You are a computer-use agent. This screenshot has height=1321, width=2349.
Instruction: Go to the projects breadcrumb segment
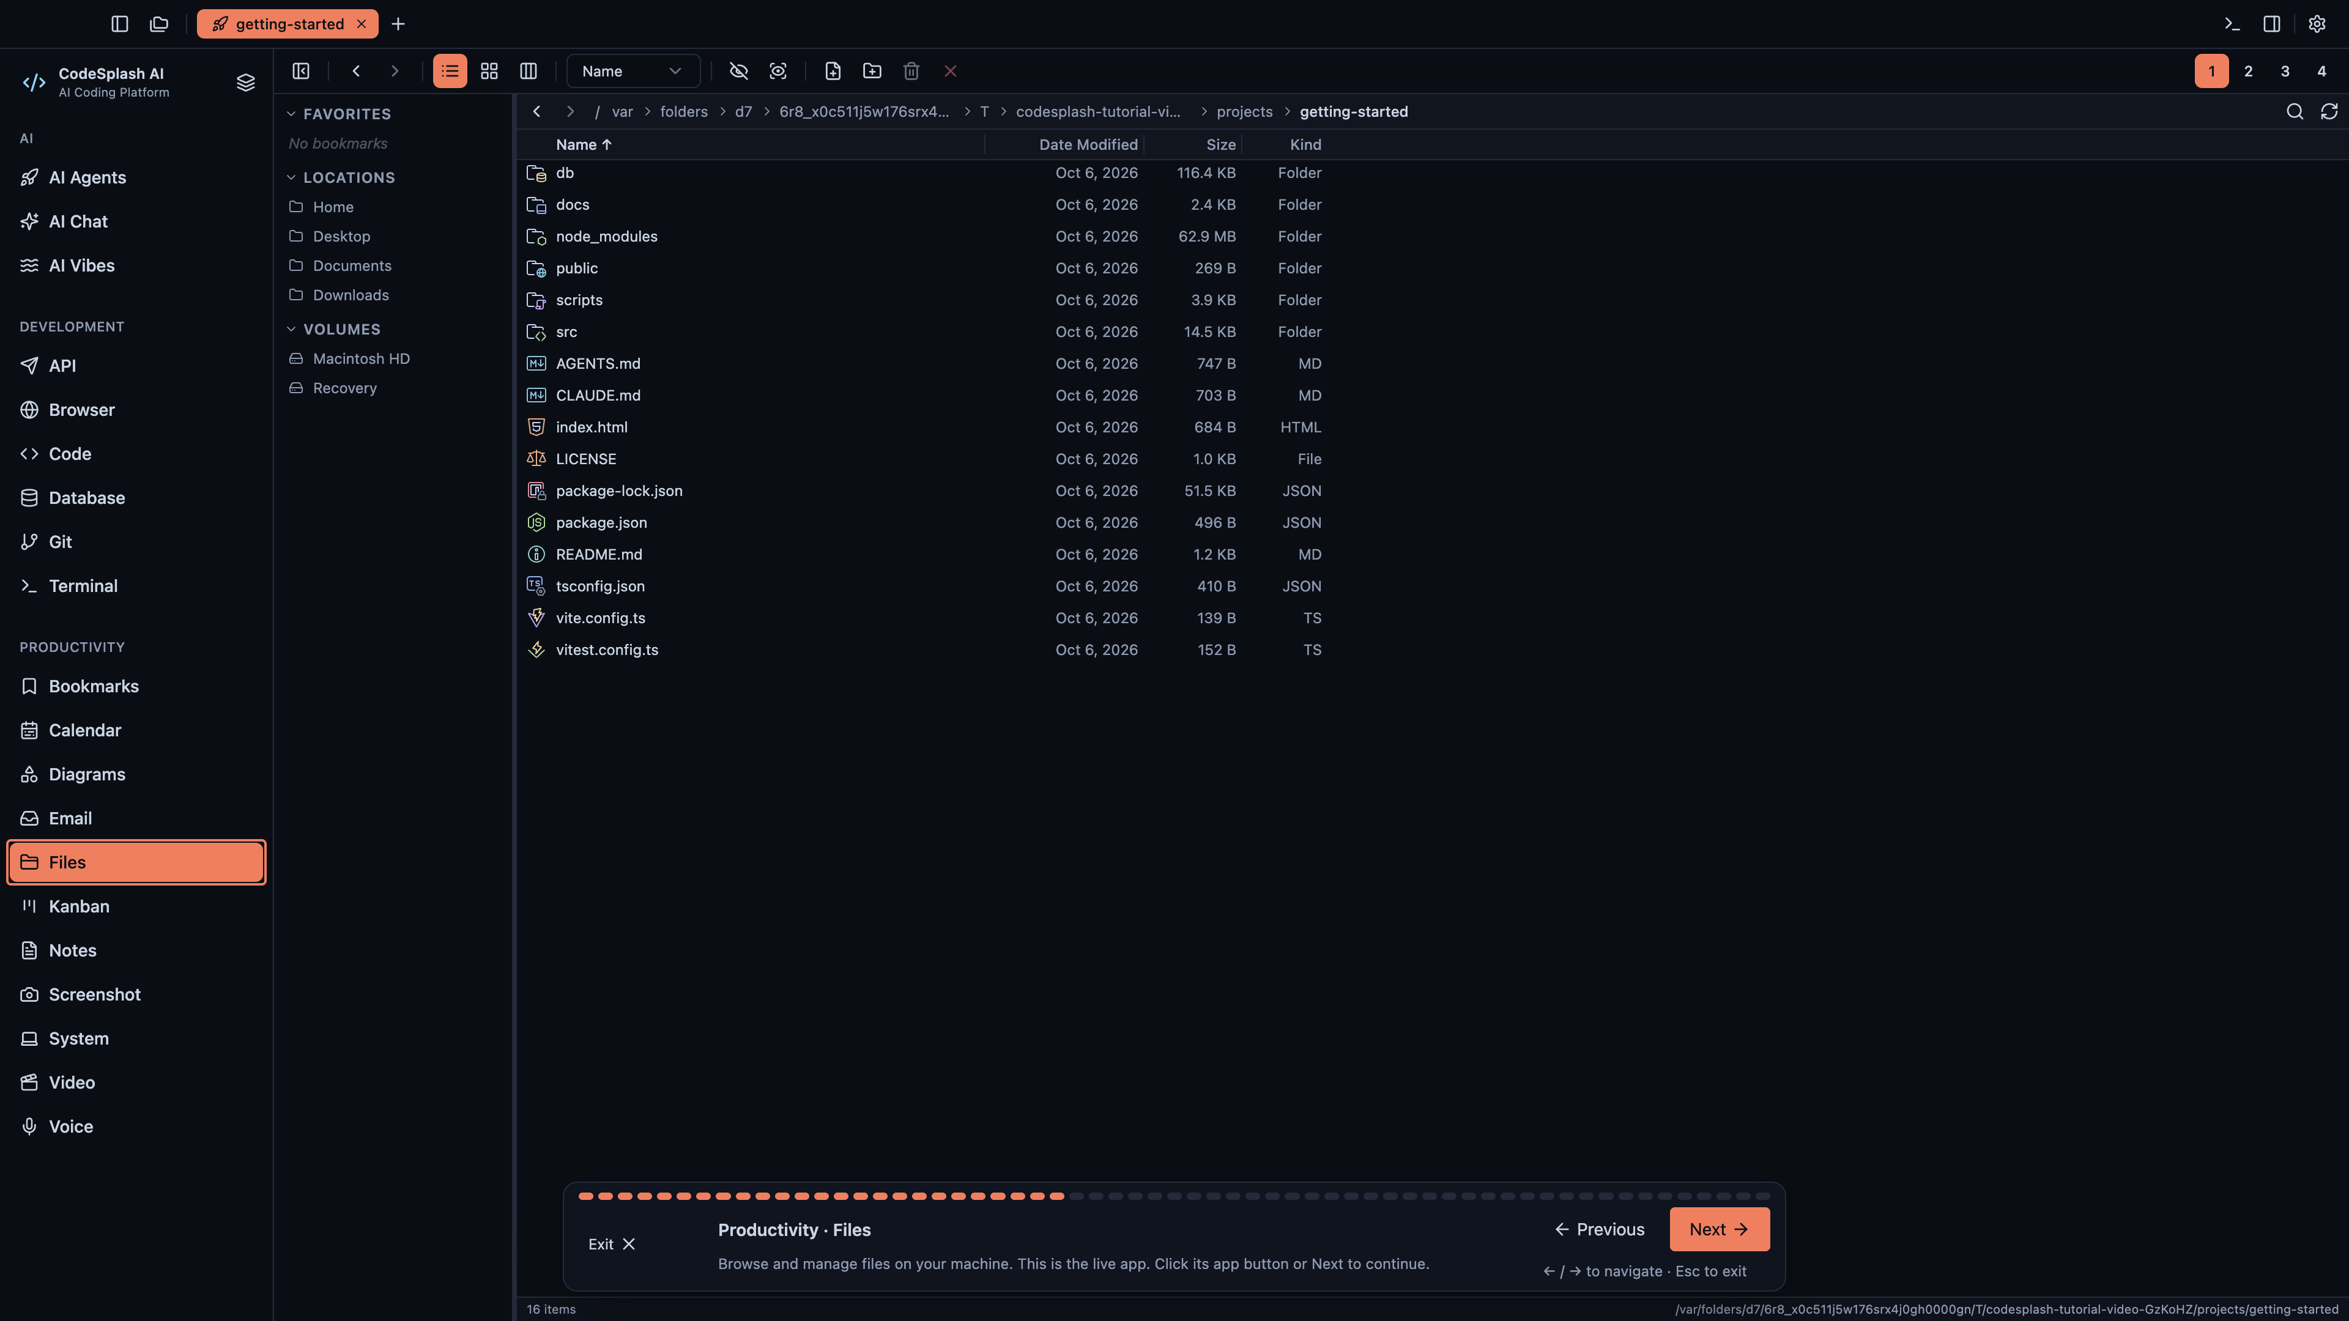[x=1244, y=111]
